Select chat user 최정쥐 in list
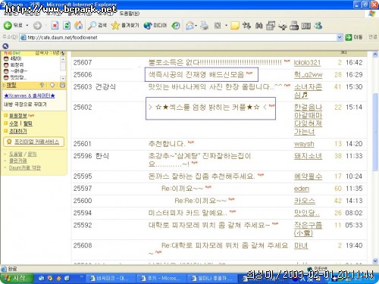Viewport: 379px width, 284px height. [x=17, y=65]
